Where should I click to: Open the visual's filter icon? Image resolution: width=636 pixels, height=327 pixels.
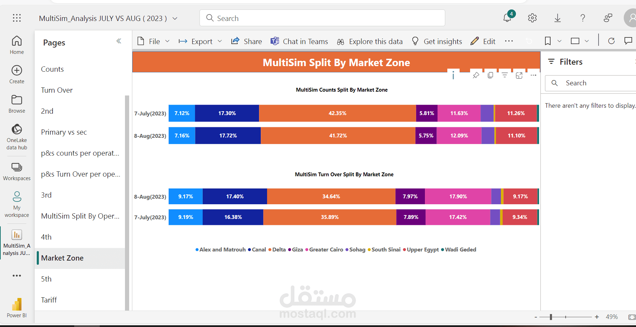505,75
